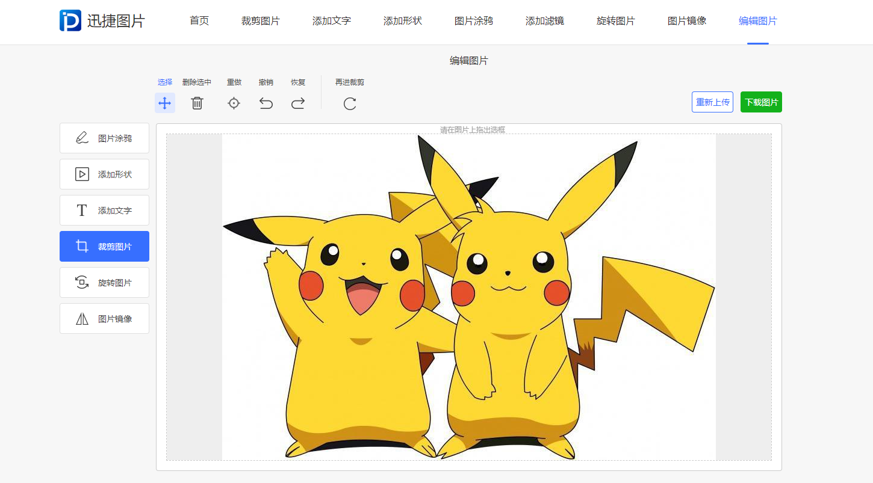This screenshot has width=873, height=483.
Task: Click the 迅捷图片 logo
Action: coord(102,20)
